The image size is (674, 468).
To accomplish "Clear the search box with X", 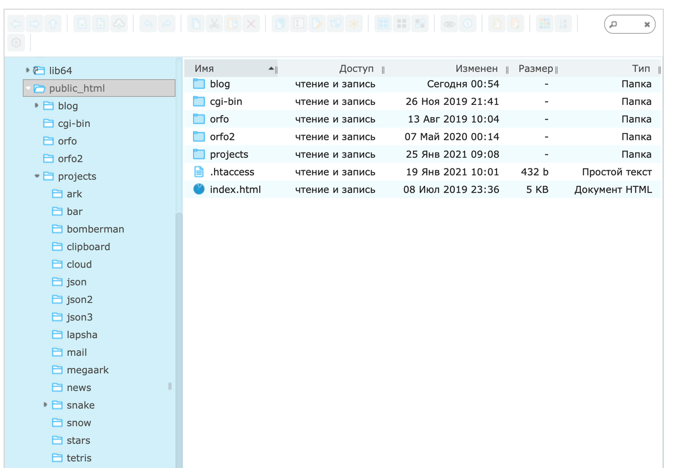I will pyautogui.click(x=647, y=25).
